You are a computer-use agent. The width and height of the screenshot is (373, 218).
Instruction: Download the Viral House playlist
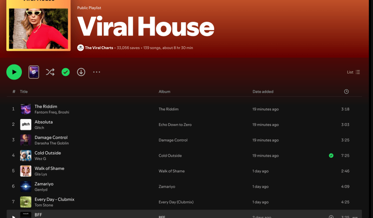tap(81, 72)
